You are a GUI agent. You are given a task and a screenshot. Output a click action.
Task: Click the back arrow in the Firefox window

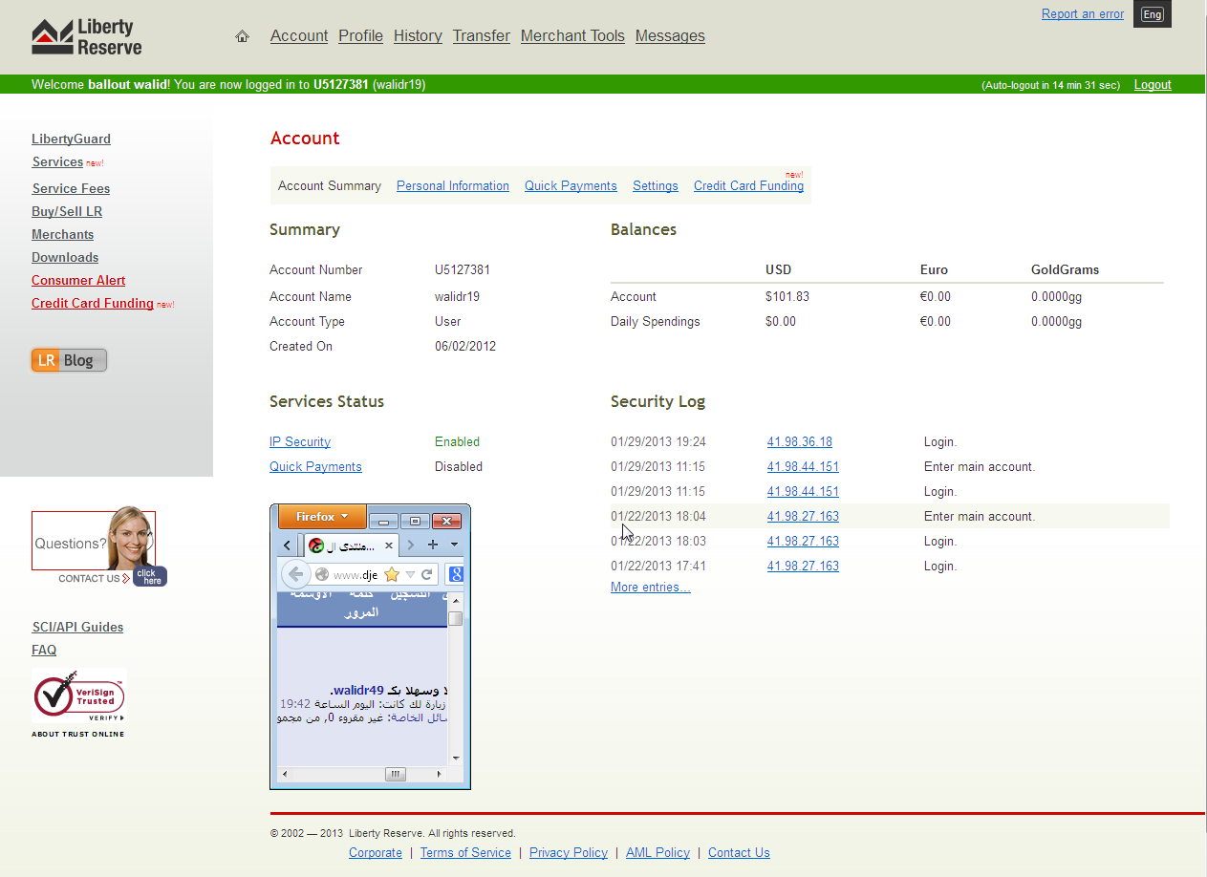click(x=295, y=574)
